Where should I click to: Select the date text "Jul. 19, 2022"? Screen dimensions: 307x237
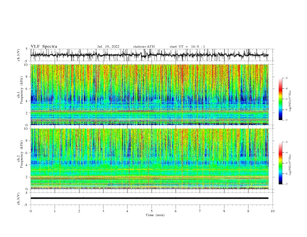click(x=108, y=46)
